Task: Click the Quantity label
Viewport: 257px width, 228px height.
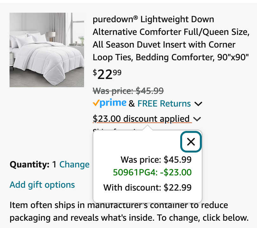Action: tap(30, 165)
